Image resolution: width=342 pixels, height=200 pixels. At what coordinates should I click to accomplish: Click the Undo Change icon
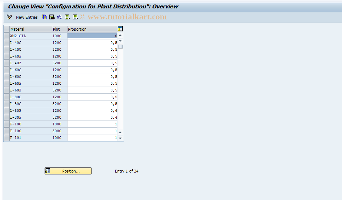pos(59,17)
